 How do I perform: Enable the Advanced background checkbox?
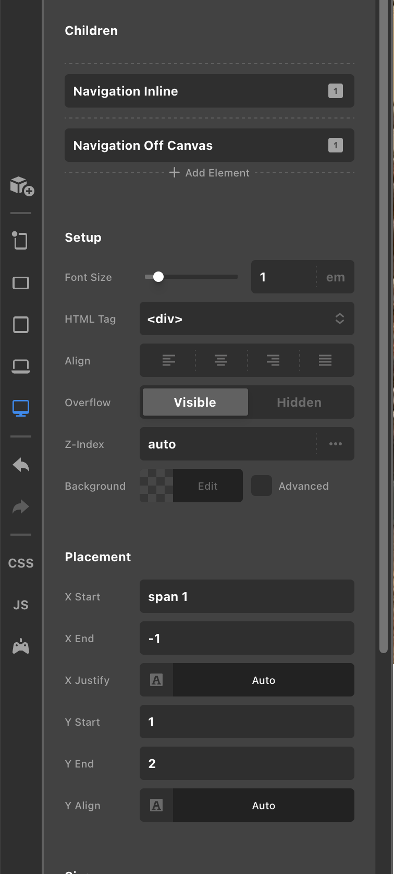(x=262, y=486)
